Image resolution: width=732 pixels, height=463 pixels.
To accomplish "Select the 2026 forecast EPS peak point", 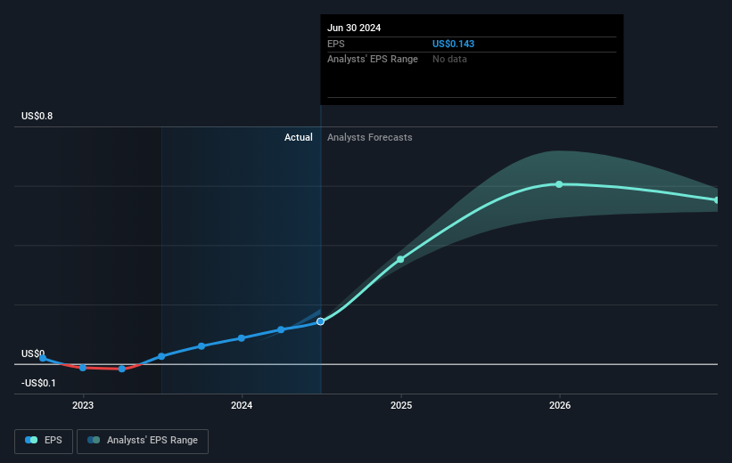I will click(559, 184).
